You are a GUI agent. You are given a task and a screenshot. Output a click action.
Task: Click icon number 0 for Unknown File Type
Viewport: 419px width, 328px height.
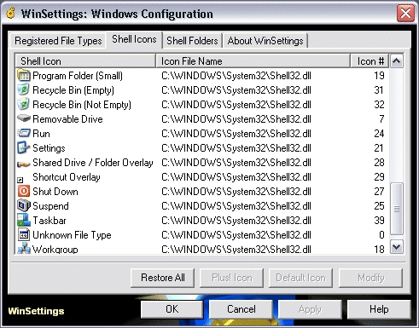click(381, 235)
